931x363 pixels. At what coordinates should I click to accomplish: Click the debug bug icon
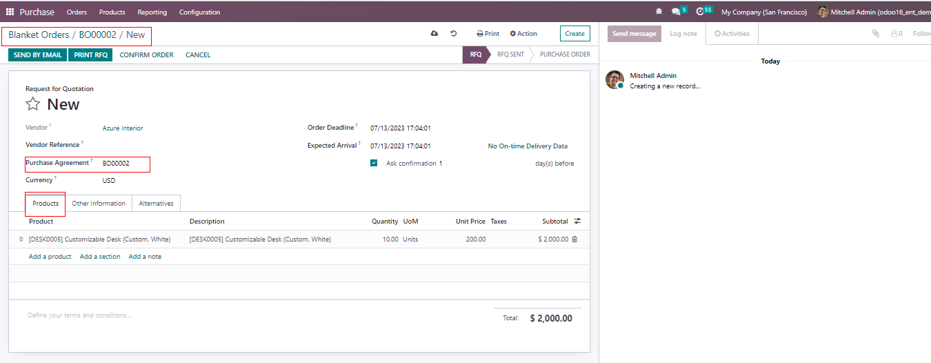coord(659,12)
